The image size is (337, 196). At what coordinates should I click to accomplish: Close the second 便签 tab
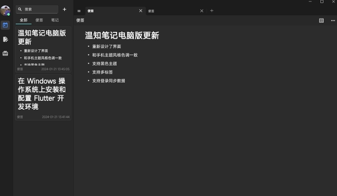pyautogui.click(x=201, y=11)
